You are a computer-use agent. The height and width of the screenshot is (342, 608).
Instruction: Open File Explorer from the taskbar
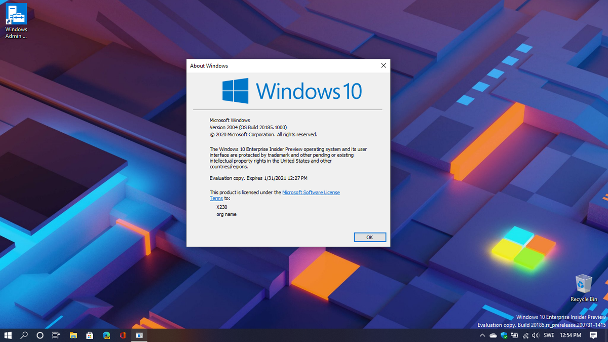tap(73, 335)
